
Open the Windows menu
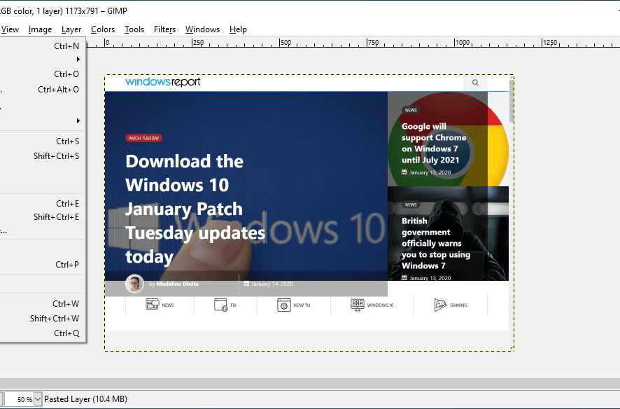click(x=202, y=29)
